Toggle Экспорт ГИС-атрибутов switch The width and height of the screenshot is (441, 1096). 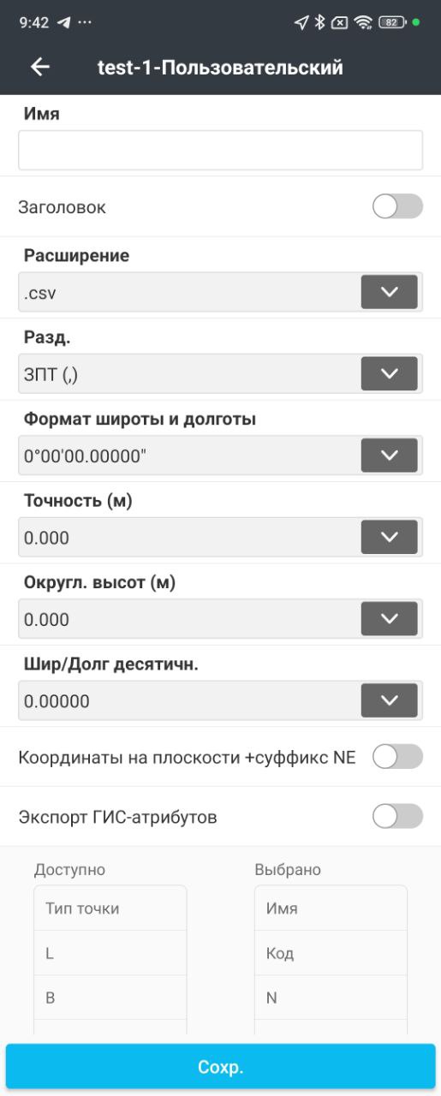click(397, 816)
